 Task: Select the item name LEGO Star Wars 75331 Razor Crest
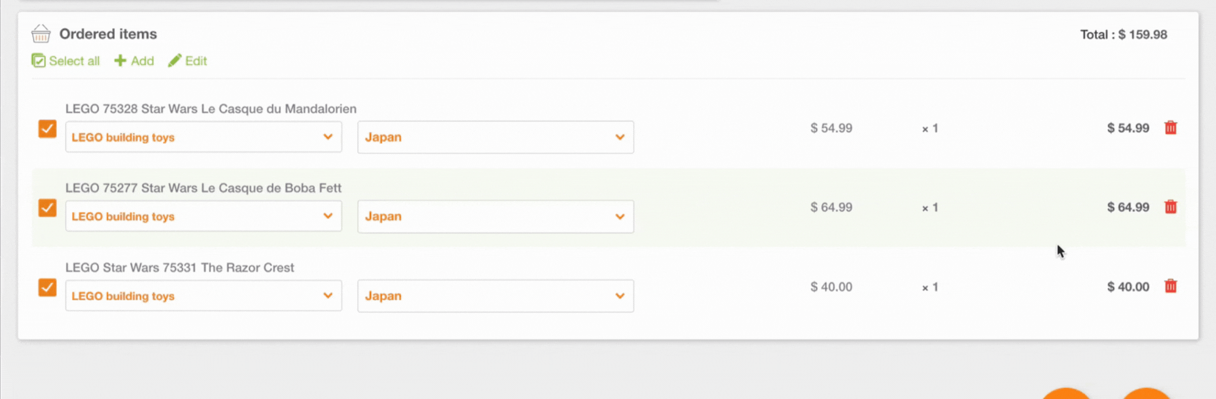coord(180,267)
